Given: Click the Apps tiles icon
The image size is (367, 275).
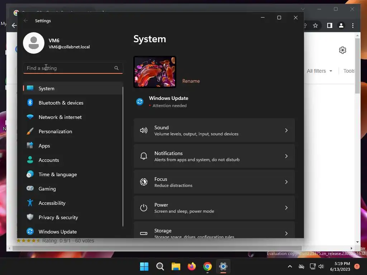Looking at the screenshot, I should pyautogui.click(x=30, y=145).
